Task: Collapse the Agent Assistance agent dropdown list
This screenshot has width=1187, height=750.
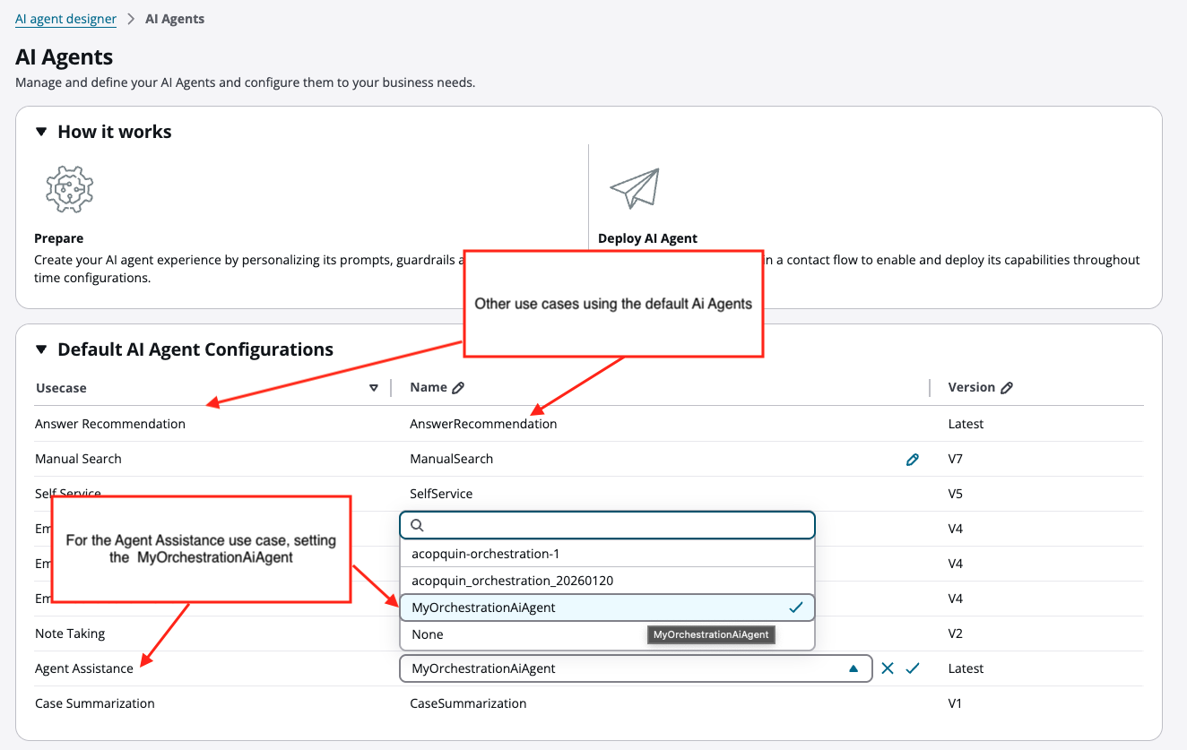Action: [854, 668]
